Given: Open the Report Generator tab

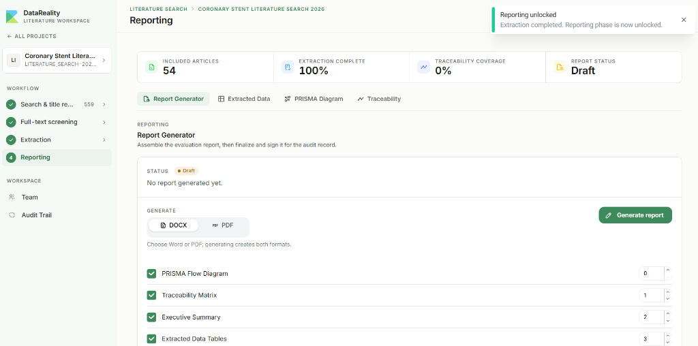Looking at the screenshot, I should coord(173,99).
